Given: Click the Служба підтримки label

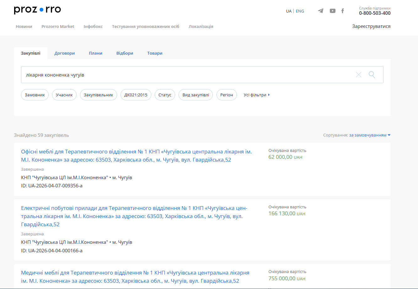Looking at the screenshot, I should pos(375,8).
